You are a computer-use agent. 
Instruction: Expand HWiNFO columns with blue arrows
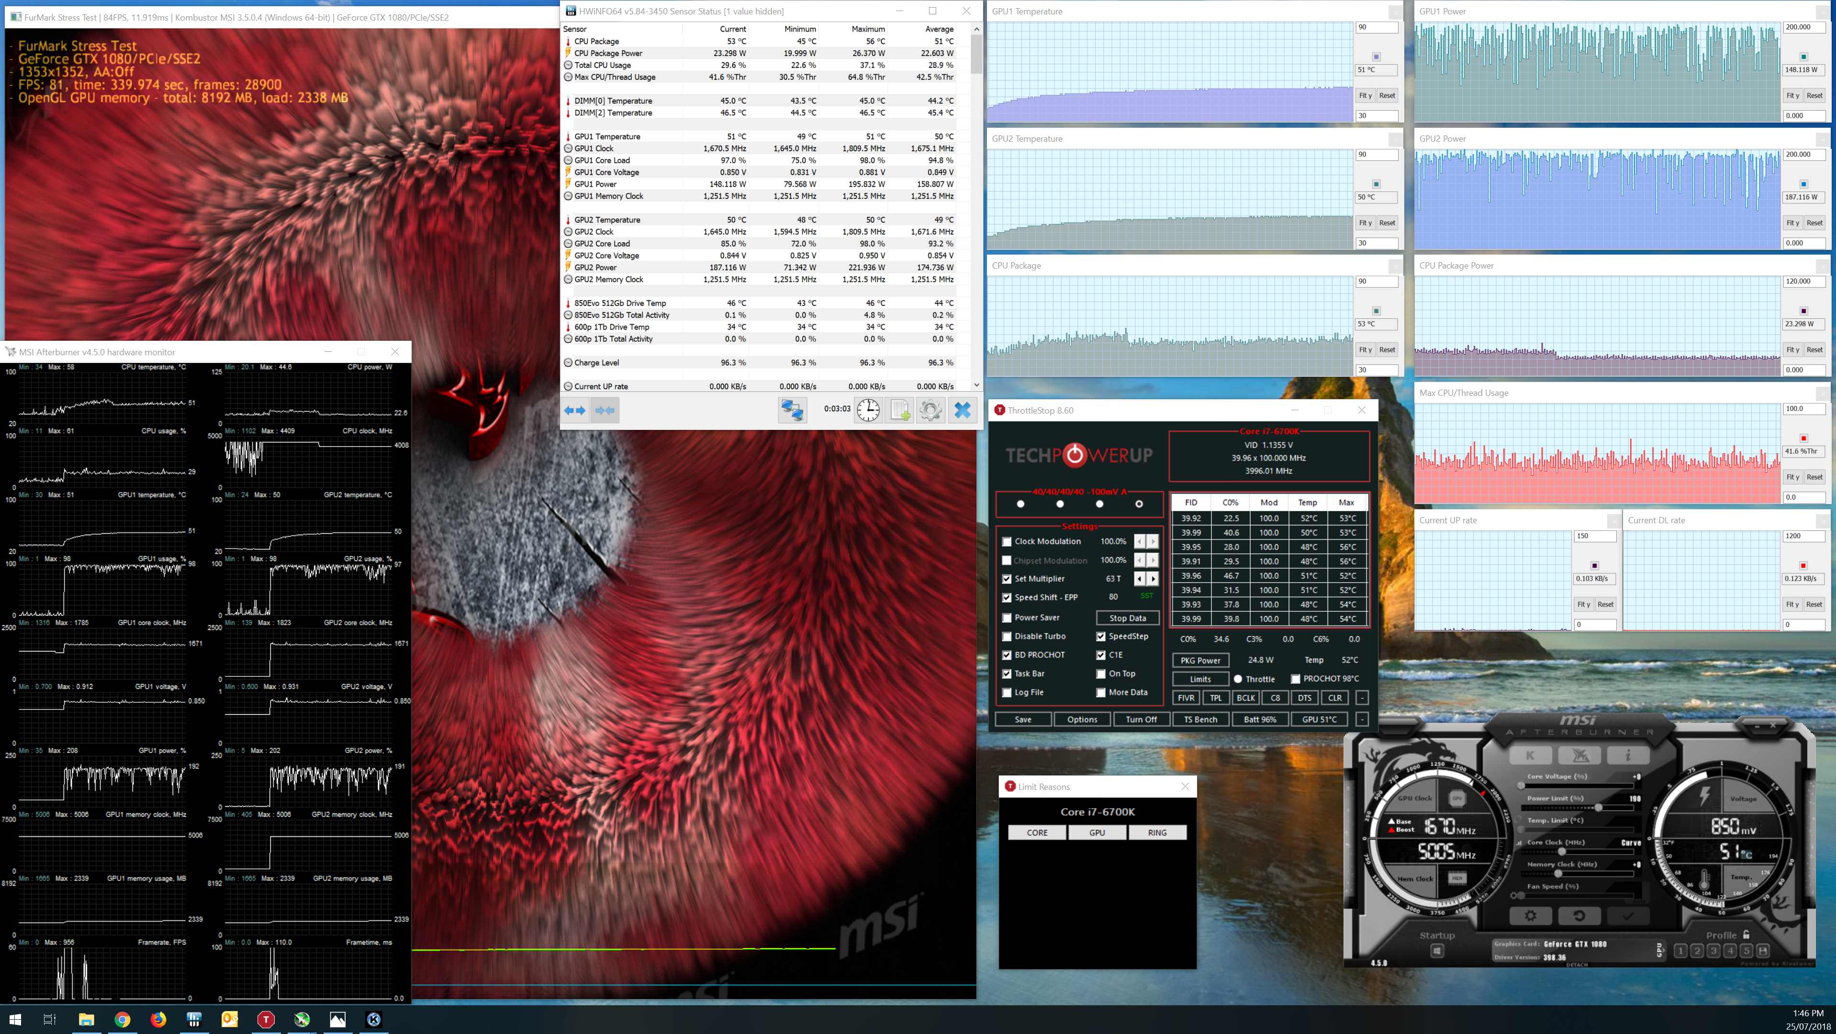(x=574, y=410)
